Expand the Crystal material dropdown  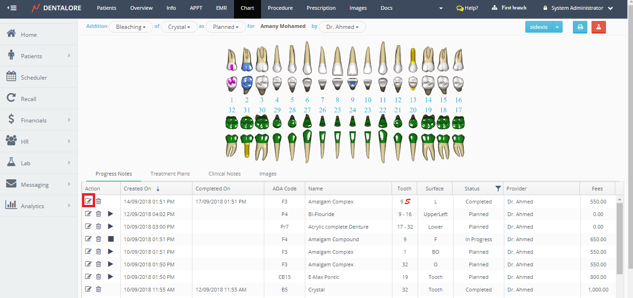pyautogui.click(x=179, y=27)
